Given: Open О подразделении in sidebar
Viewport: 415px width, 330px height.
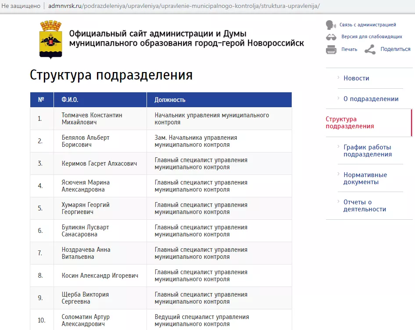Looking at the screenshot, I should tap(371, 99).
